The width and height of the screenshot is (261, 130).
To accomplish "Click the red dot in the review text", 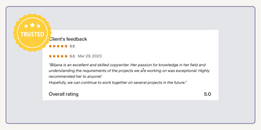I will click(x=143, y=69).
